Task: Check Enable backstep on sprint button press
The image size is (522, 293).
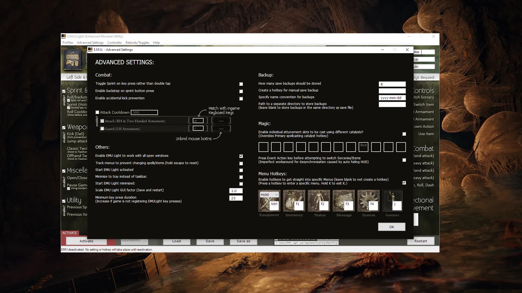Action: tap(241, 91)
